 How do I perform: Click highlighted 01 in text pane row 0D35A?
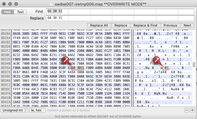pyautogui.click(x=167, y=68)
